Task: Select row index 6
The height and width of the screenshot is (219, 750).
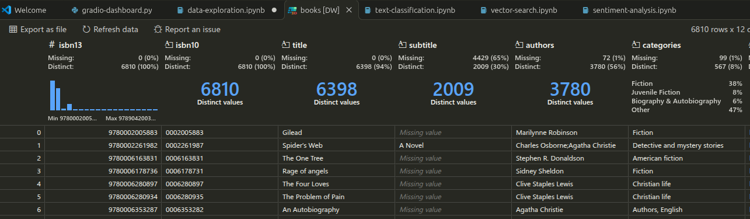Action: click(x=22, y=210)
